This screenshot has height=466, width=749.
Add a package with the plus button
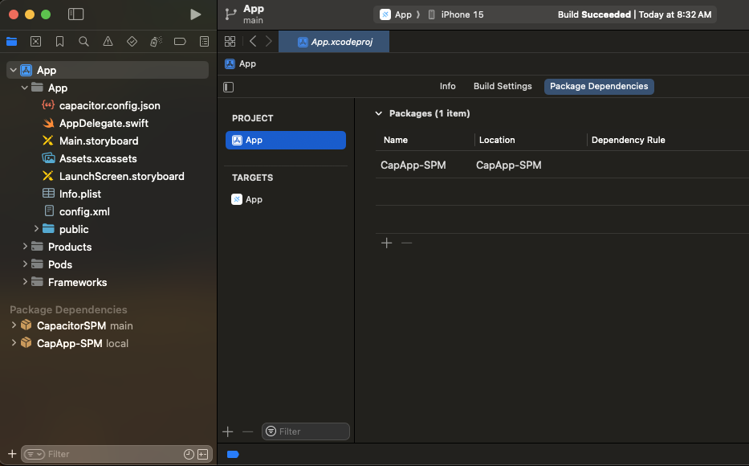[x=386, y=243]
